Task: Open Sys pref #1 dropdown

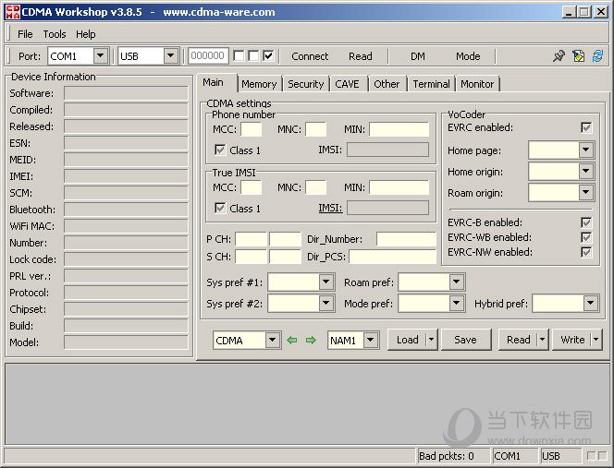Action: click(x=325, y=282)
